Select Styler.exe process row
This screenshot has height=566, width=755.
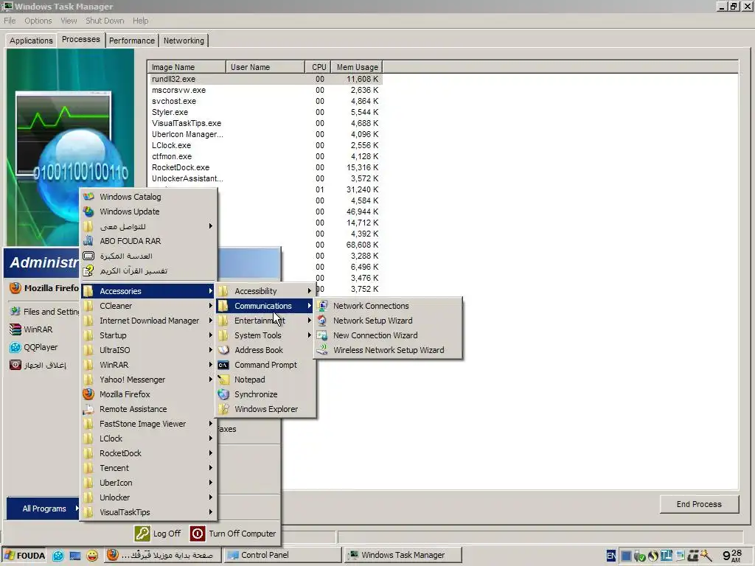(265, 112)
